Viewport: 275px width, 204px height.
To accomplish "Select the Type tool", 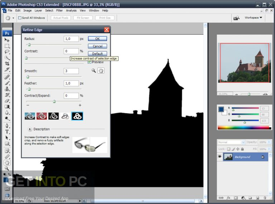I will [x=7, y=132].
